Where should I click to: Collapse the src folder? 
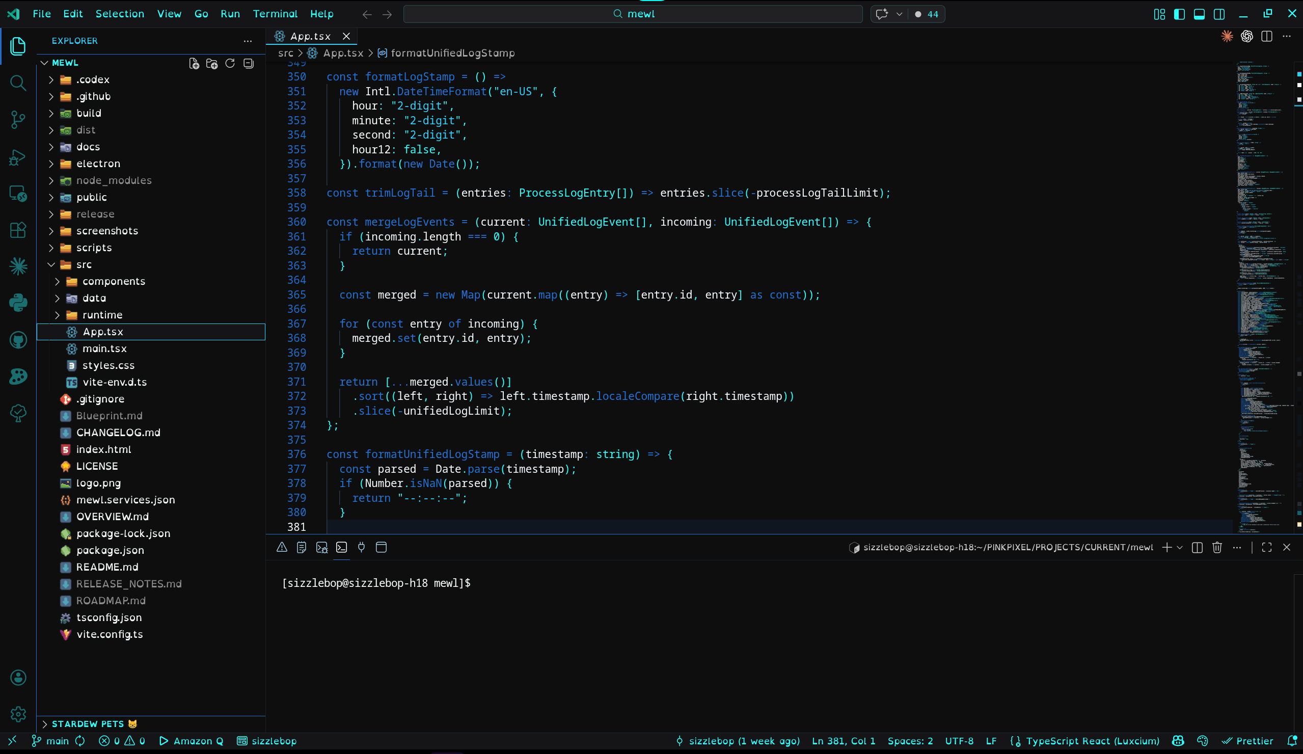83,264
